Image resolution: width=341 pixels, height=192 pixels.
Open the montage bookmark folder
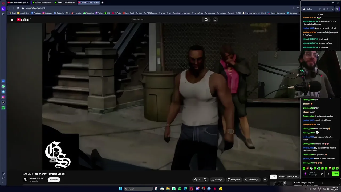(x=221, y=13)
